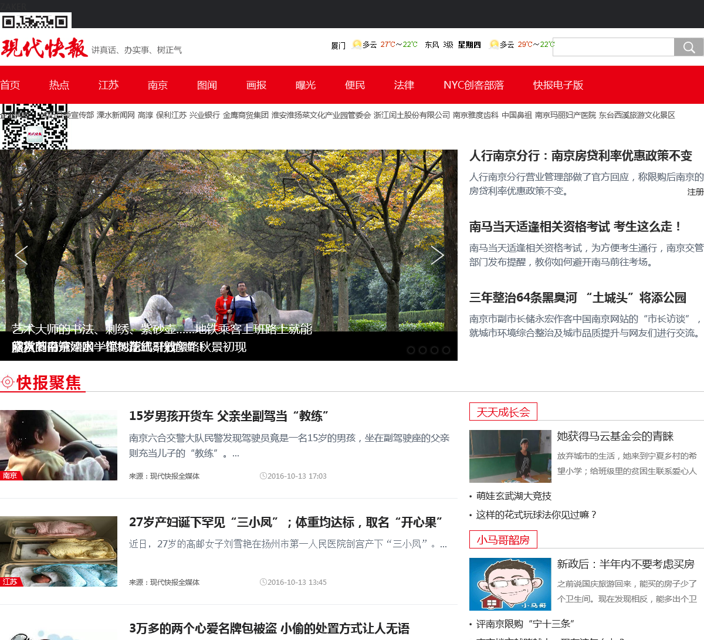Open partner link 金鹰商贸集团

246,115
